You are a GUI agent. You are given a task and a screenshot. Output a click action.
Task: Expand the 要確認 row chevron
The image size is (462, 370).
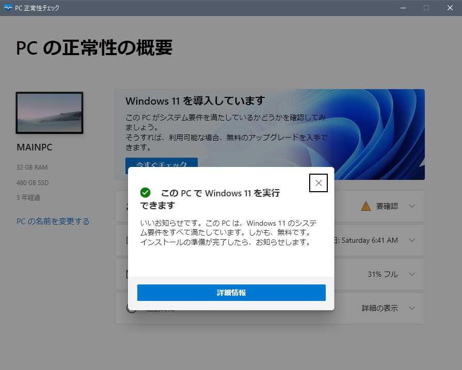coord(412,206)
